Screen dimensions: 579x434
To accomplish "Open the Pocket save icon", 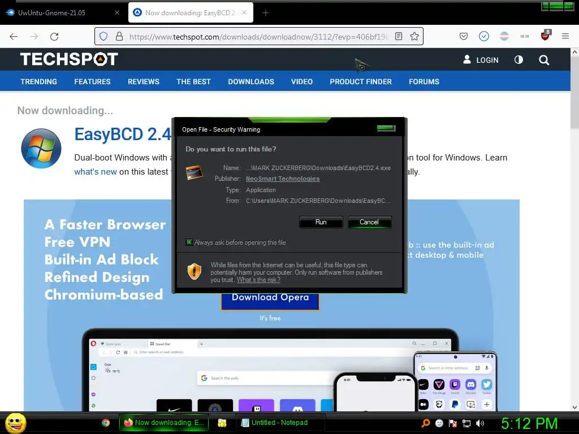I will [464, 36].
